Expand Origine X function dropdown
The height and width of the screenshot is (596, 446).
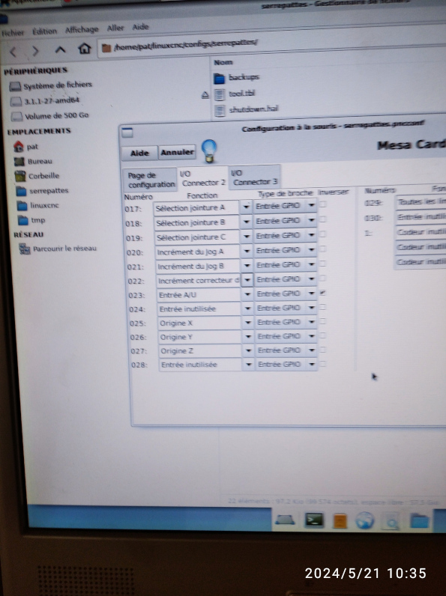[247, 322]
